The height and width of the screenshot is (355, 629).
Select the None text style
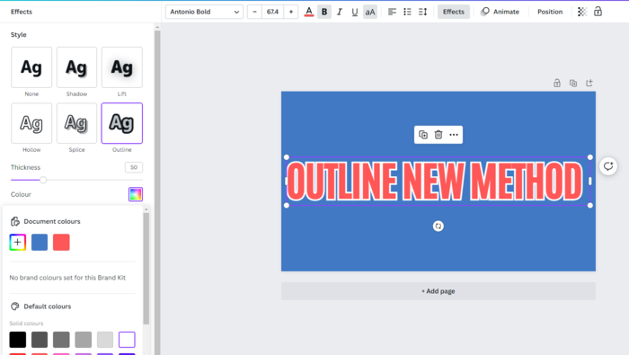tap(31, 67)
